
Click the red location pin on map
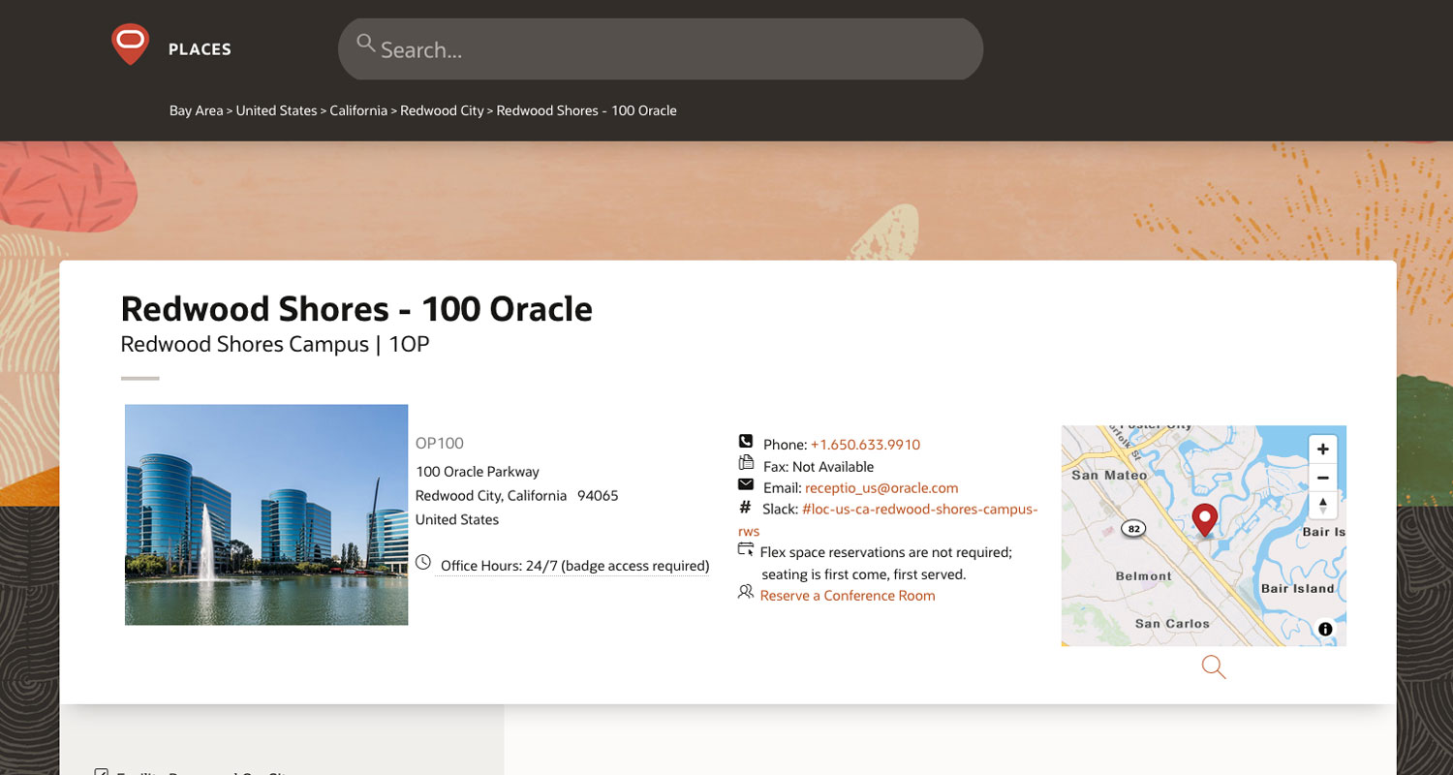1204,519
